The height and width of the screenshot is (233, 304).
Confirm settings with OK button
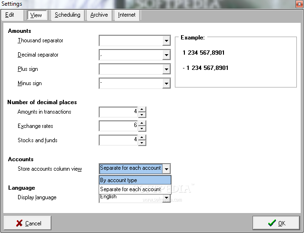point(276,223)
